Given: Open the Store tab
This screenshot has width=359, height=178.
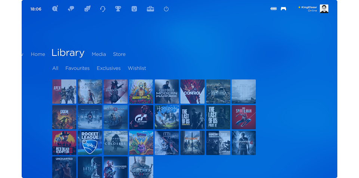Looking at the screenshot, I should click(119, 54).
